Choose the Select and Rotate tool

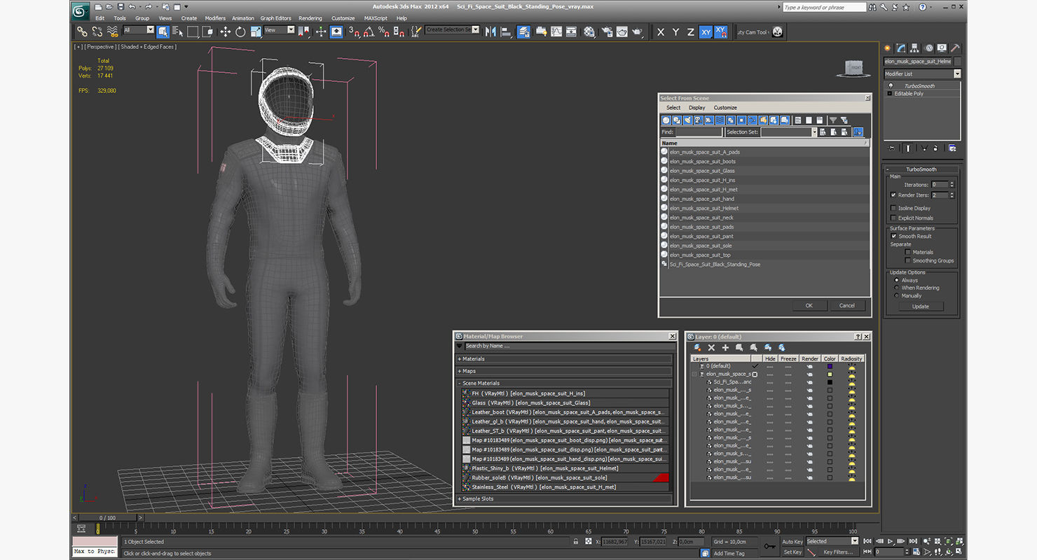240,31
